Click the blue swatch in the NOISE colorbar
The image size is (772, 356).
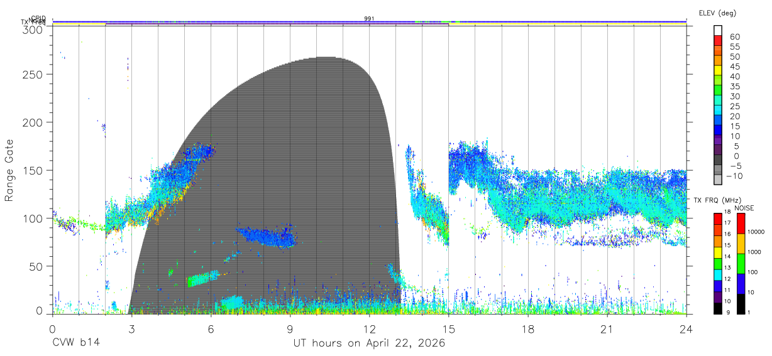pos(741,284)
